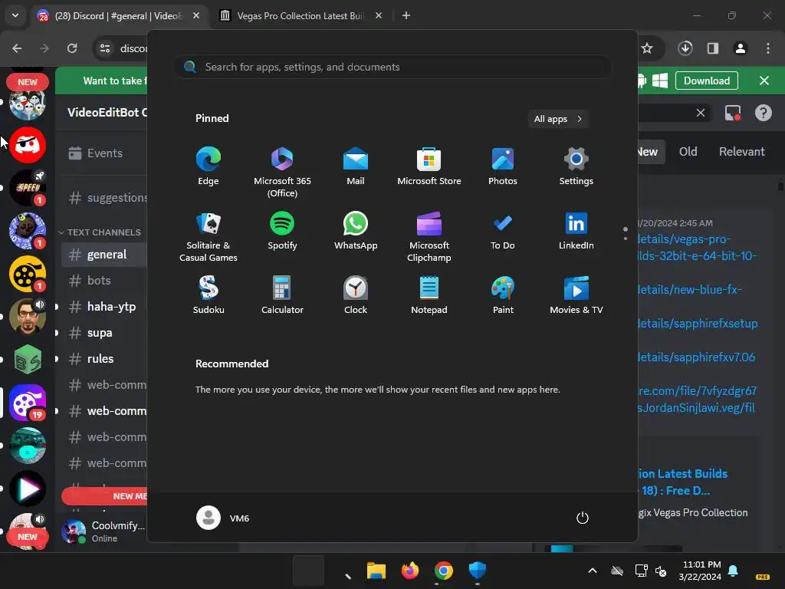Screen dimensions: 785x589
Task: Launch the Photos app
Action: (x=503, y=166)
